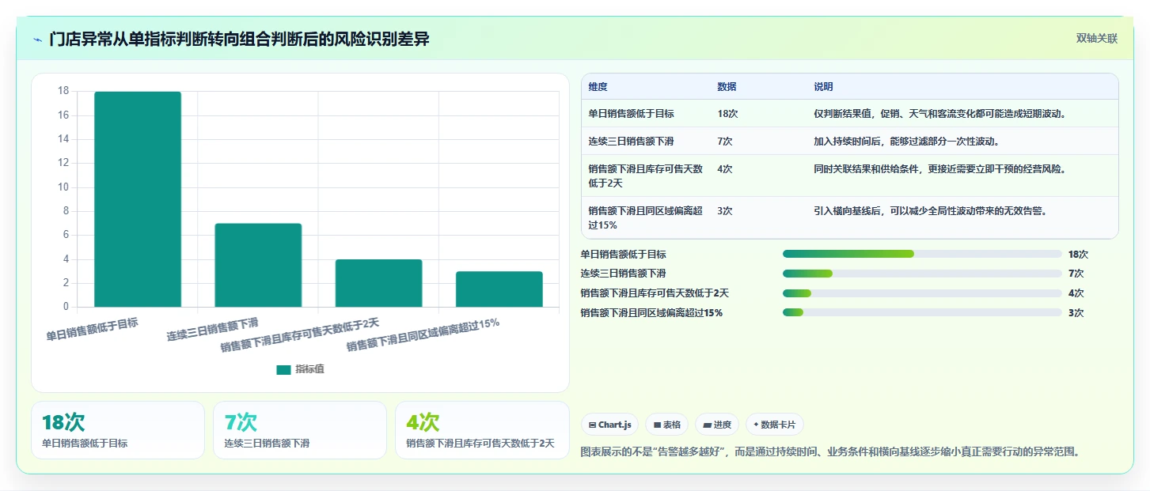Click 18次 value beside the first progress bar
This screenshot has width=1150, height=491.
[x=1078, y=255]
